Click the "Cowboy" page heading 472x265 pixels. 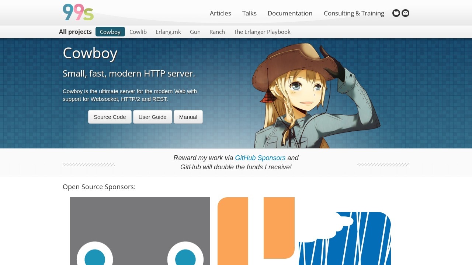[90, 53]
